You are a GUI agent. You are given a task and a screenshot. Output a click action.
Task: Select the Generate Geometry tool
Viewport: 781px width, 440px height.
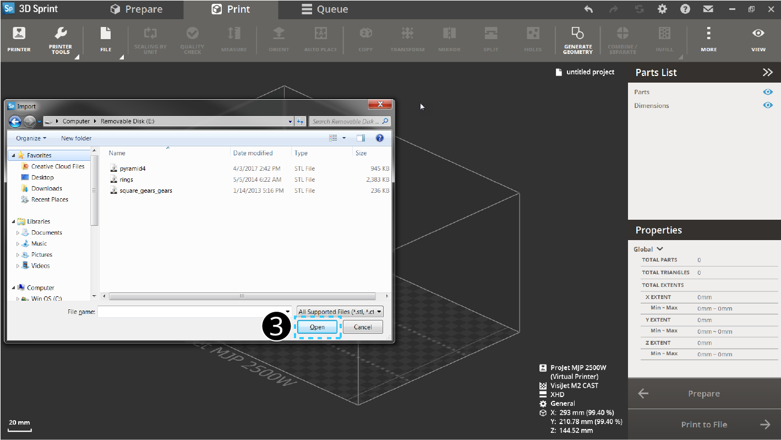(577, 40)
